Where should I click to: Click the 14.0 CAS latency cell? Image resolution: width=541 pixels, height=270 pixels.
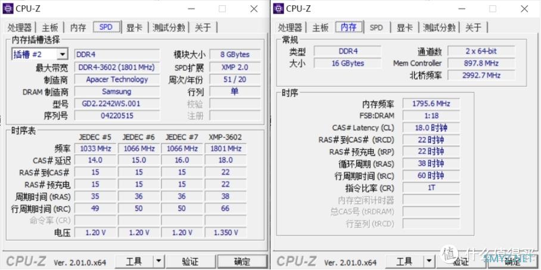pos(95,160)
